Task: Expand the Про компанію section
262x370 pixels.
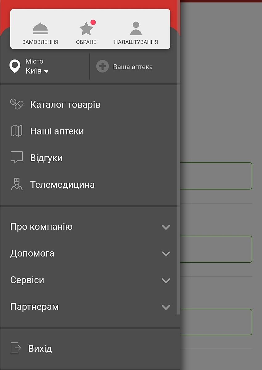Action: 166,227
